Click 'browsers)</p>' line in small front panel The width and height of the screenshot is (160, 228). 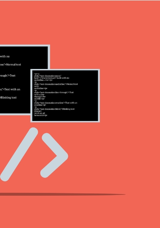tap(41, 115)
